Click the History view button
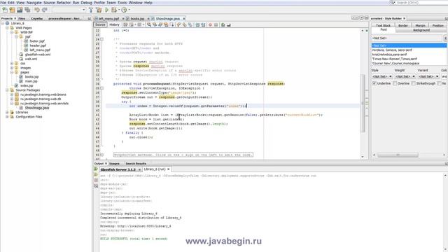Screen dimensions: 448x252 [114, 25]
